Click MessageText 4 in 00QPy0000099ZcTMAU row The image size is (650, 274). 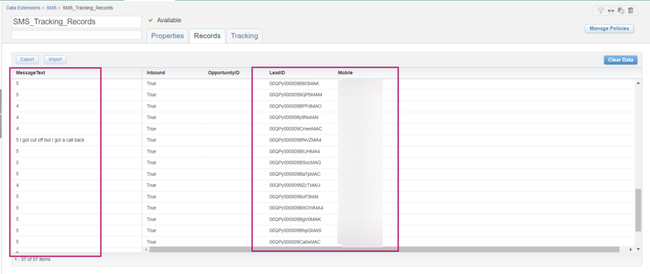[x=17, y=185]
